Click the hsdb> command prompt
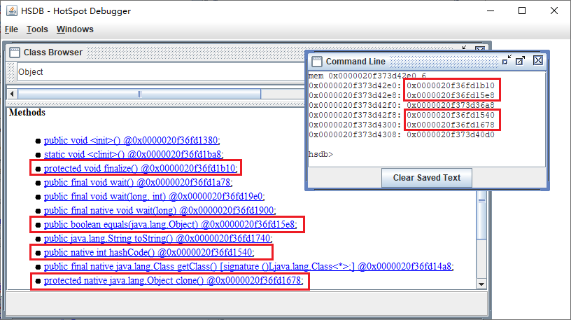The width and height of the screenshot is (571, 320). tap(320, 154)
